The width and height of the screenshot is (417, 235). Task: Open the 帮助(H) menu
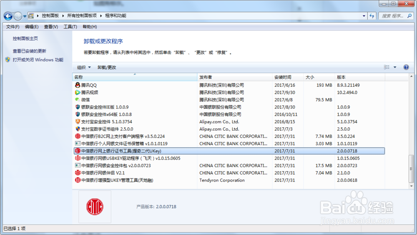click(90, 27)
